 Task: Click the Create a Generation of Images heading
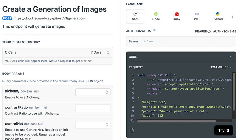pos(54,9)
